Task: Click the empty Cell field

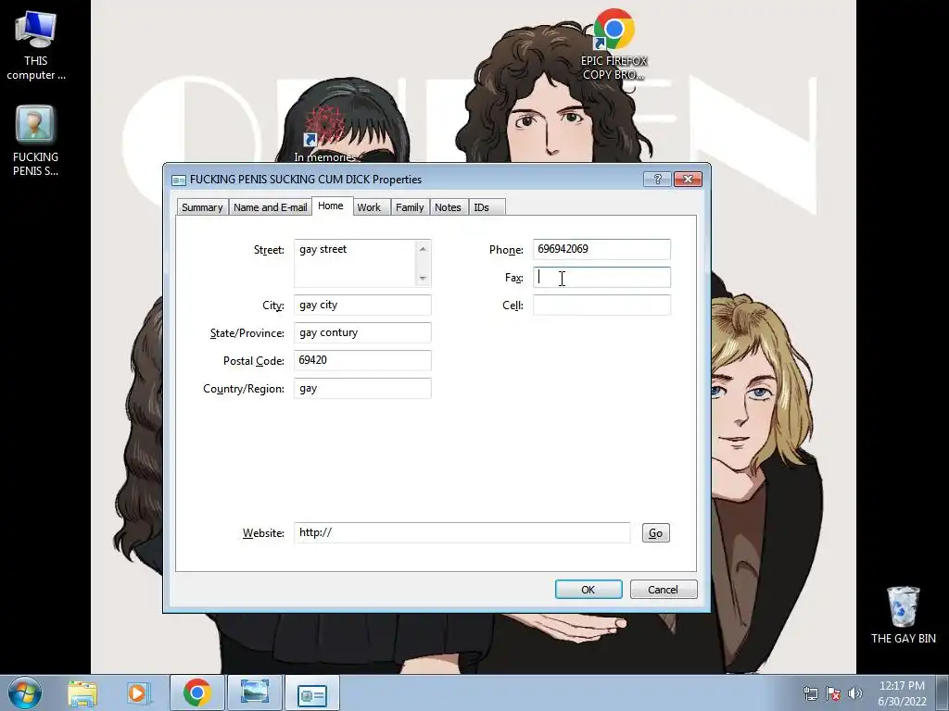Action: coord(601,305)
